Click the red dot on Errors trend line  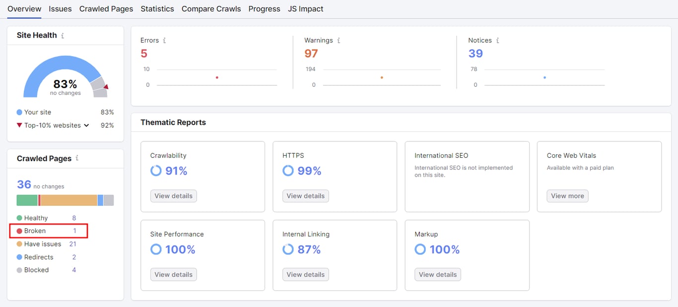pos(216,77)
